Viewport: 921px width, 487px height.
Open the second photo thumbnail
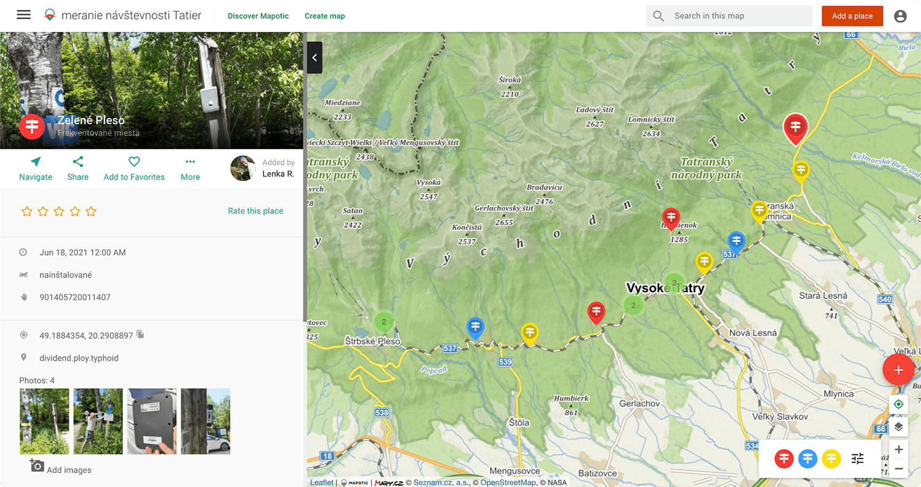tap(98, 421)
